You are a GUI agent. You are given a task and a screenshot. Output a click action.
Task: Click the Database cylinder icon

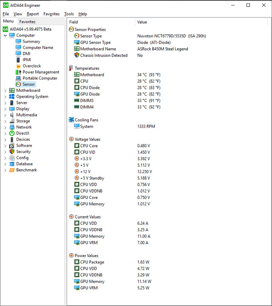click(x=12, y=164)
